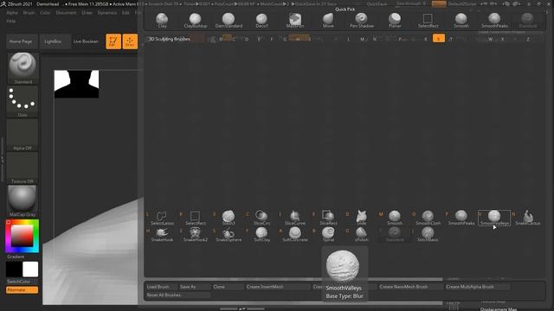This screenshot has height=311, width=554.
Task: Pick the SoftClay brush
Action: [x=261, y=234]
